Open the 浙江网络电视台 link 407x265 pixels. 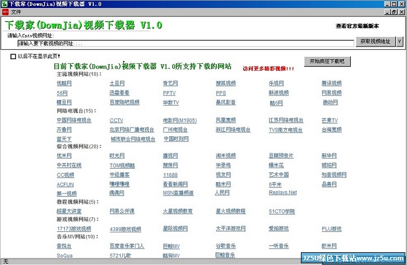pos(233,129)
